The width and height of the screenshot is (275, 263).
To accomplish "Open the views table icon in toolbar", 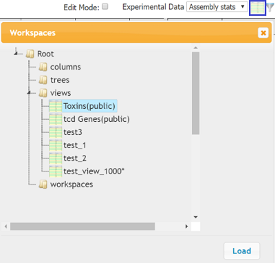I will pyautogui.click(x=257, y=8).
